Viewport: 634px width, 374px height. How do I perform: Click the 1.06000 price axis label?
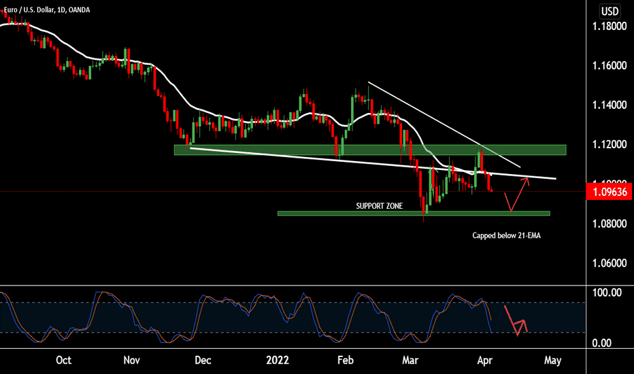click(610, 263)
